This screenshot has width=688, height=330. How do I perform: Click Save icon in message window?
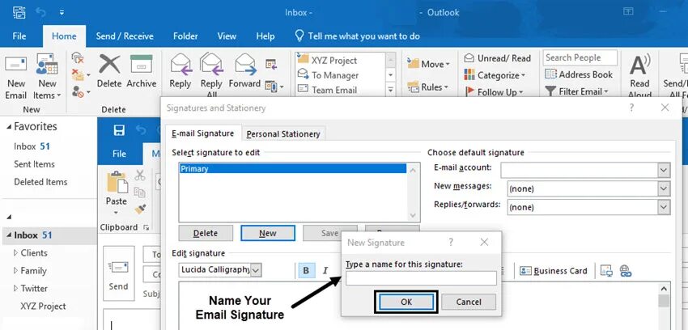coord(119,130)
